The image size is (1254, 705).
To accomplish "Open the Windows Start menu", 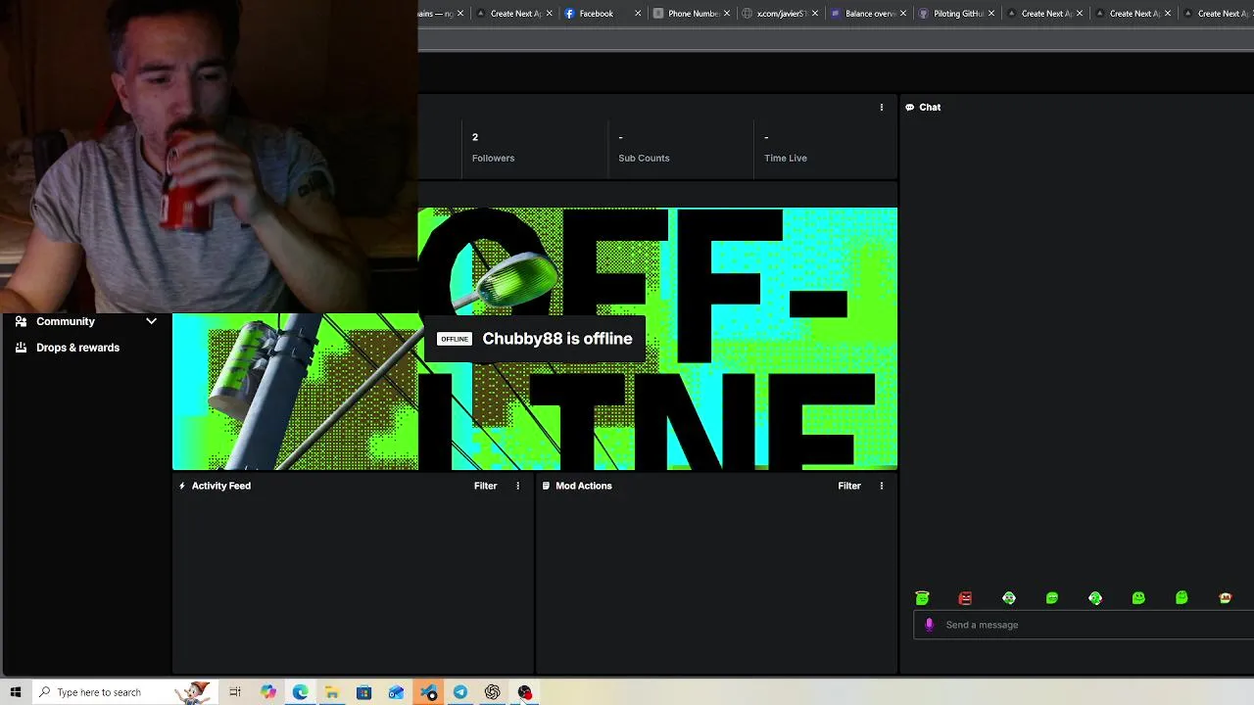I will click(15, 692).
